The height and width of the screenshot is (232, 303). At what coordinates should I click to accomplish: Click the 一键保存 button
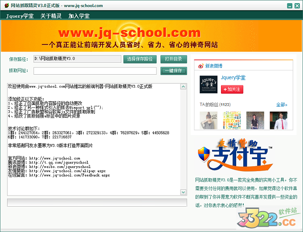(173, 71)
